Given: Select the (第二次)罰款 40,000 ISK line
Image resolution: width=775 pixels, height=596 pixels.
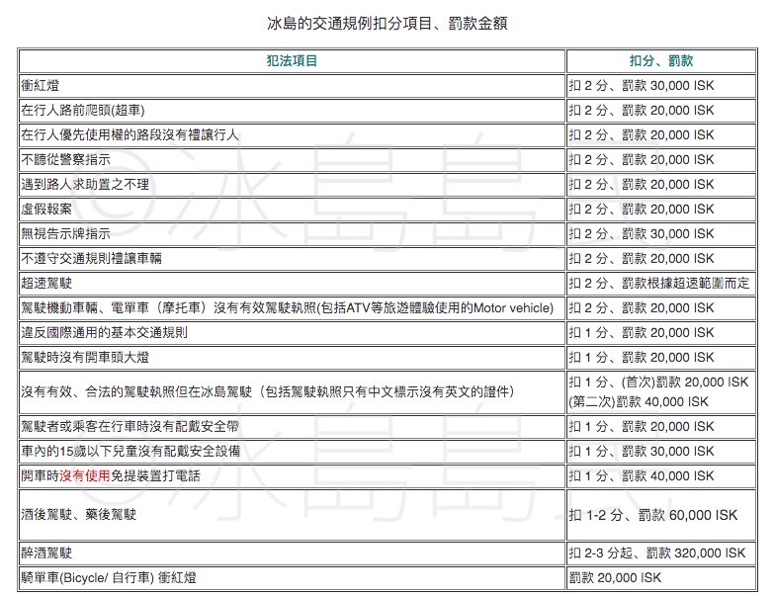Looking at the screenshot, I should (x=639, y=401).
